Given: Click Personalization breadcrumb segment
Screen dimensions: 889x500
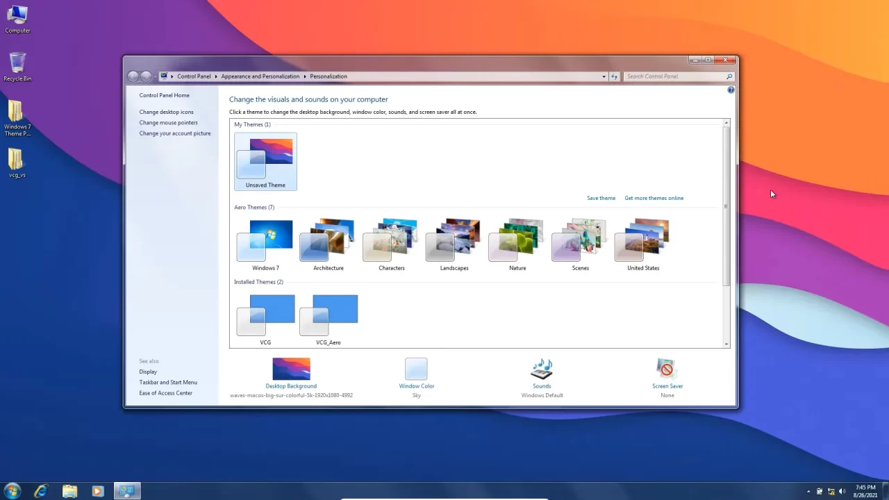Looking at the screenshot, I should click(x=329, y=76).
